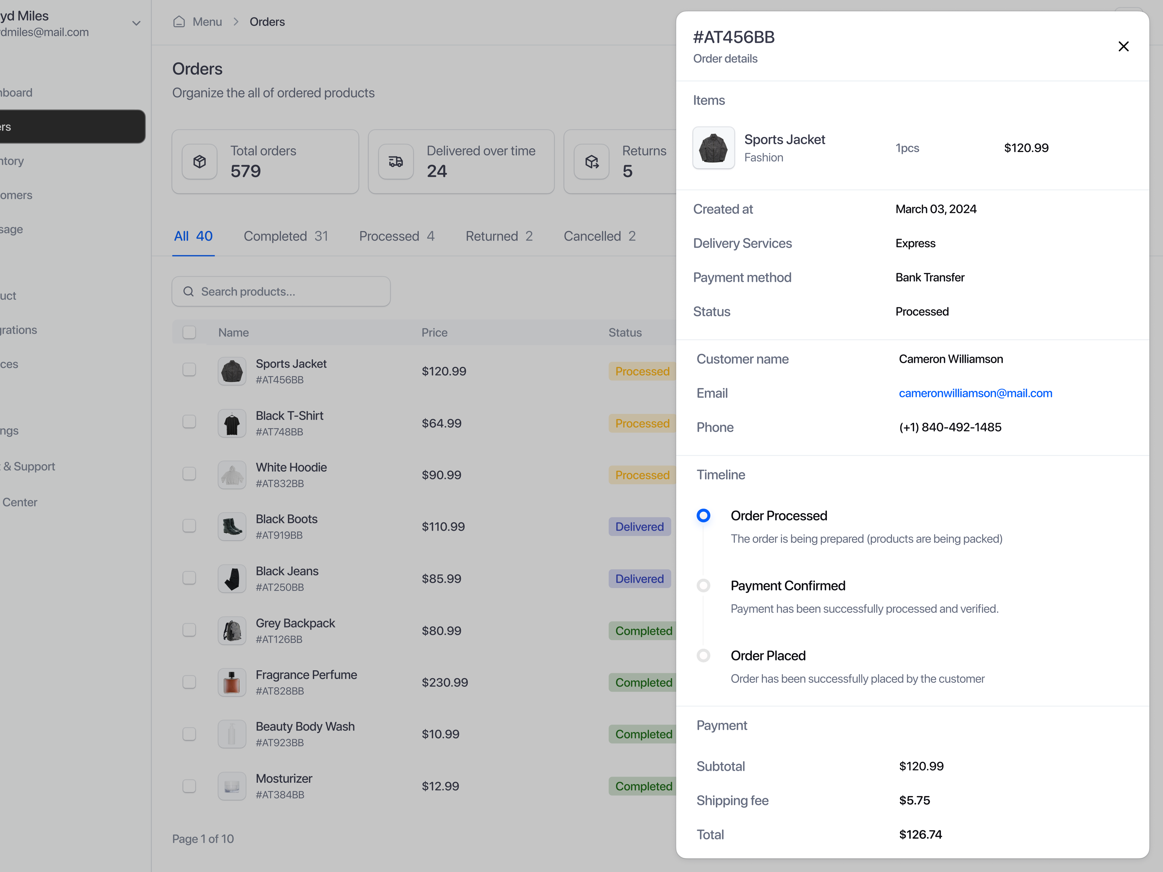Open the Black T-Shirt product thumbnail
This screenshot has height=872, width=1163.
232,423
